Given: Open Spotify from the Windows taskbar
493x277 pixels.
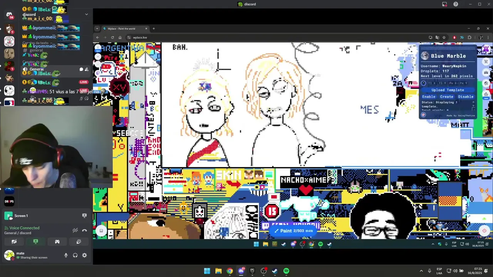Looking at the screenshot, I should [x=286, y=271].
